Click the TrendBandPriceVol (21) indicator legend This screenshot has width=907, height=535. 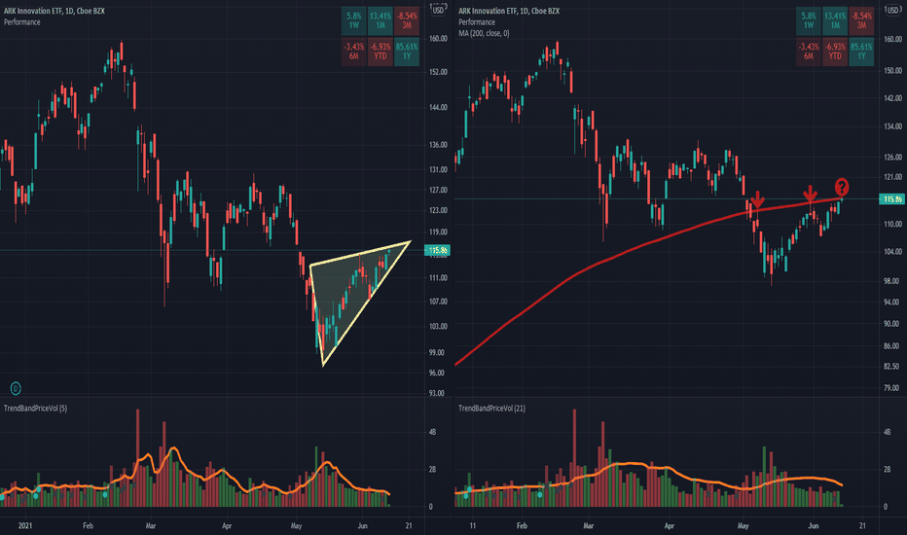[x=491, y=409]
